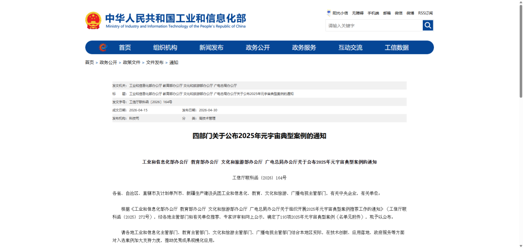Click the paragraph starting 根据《工业和信息化部办公厅

[260, 213]
